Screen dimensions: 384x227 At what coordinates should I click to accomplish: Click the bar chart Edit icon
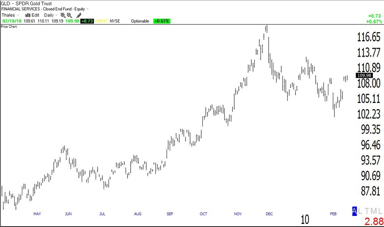pyautogui.click(x=28, y=15)
